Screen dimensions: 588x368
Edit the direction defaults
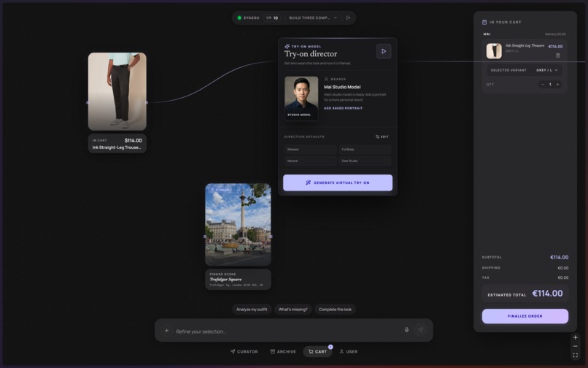click(382, 137)
